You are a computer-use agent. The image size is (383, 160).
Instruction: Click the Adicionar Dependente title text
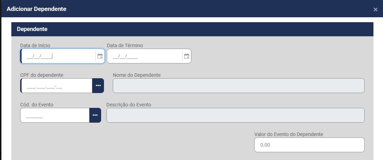[x=36, y=9]
